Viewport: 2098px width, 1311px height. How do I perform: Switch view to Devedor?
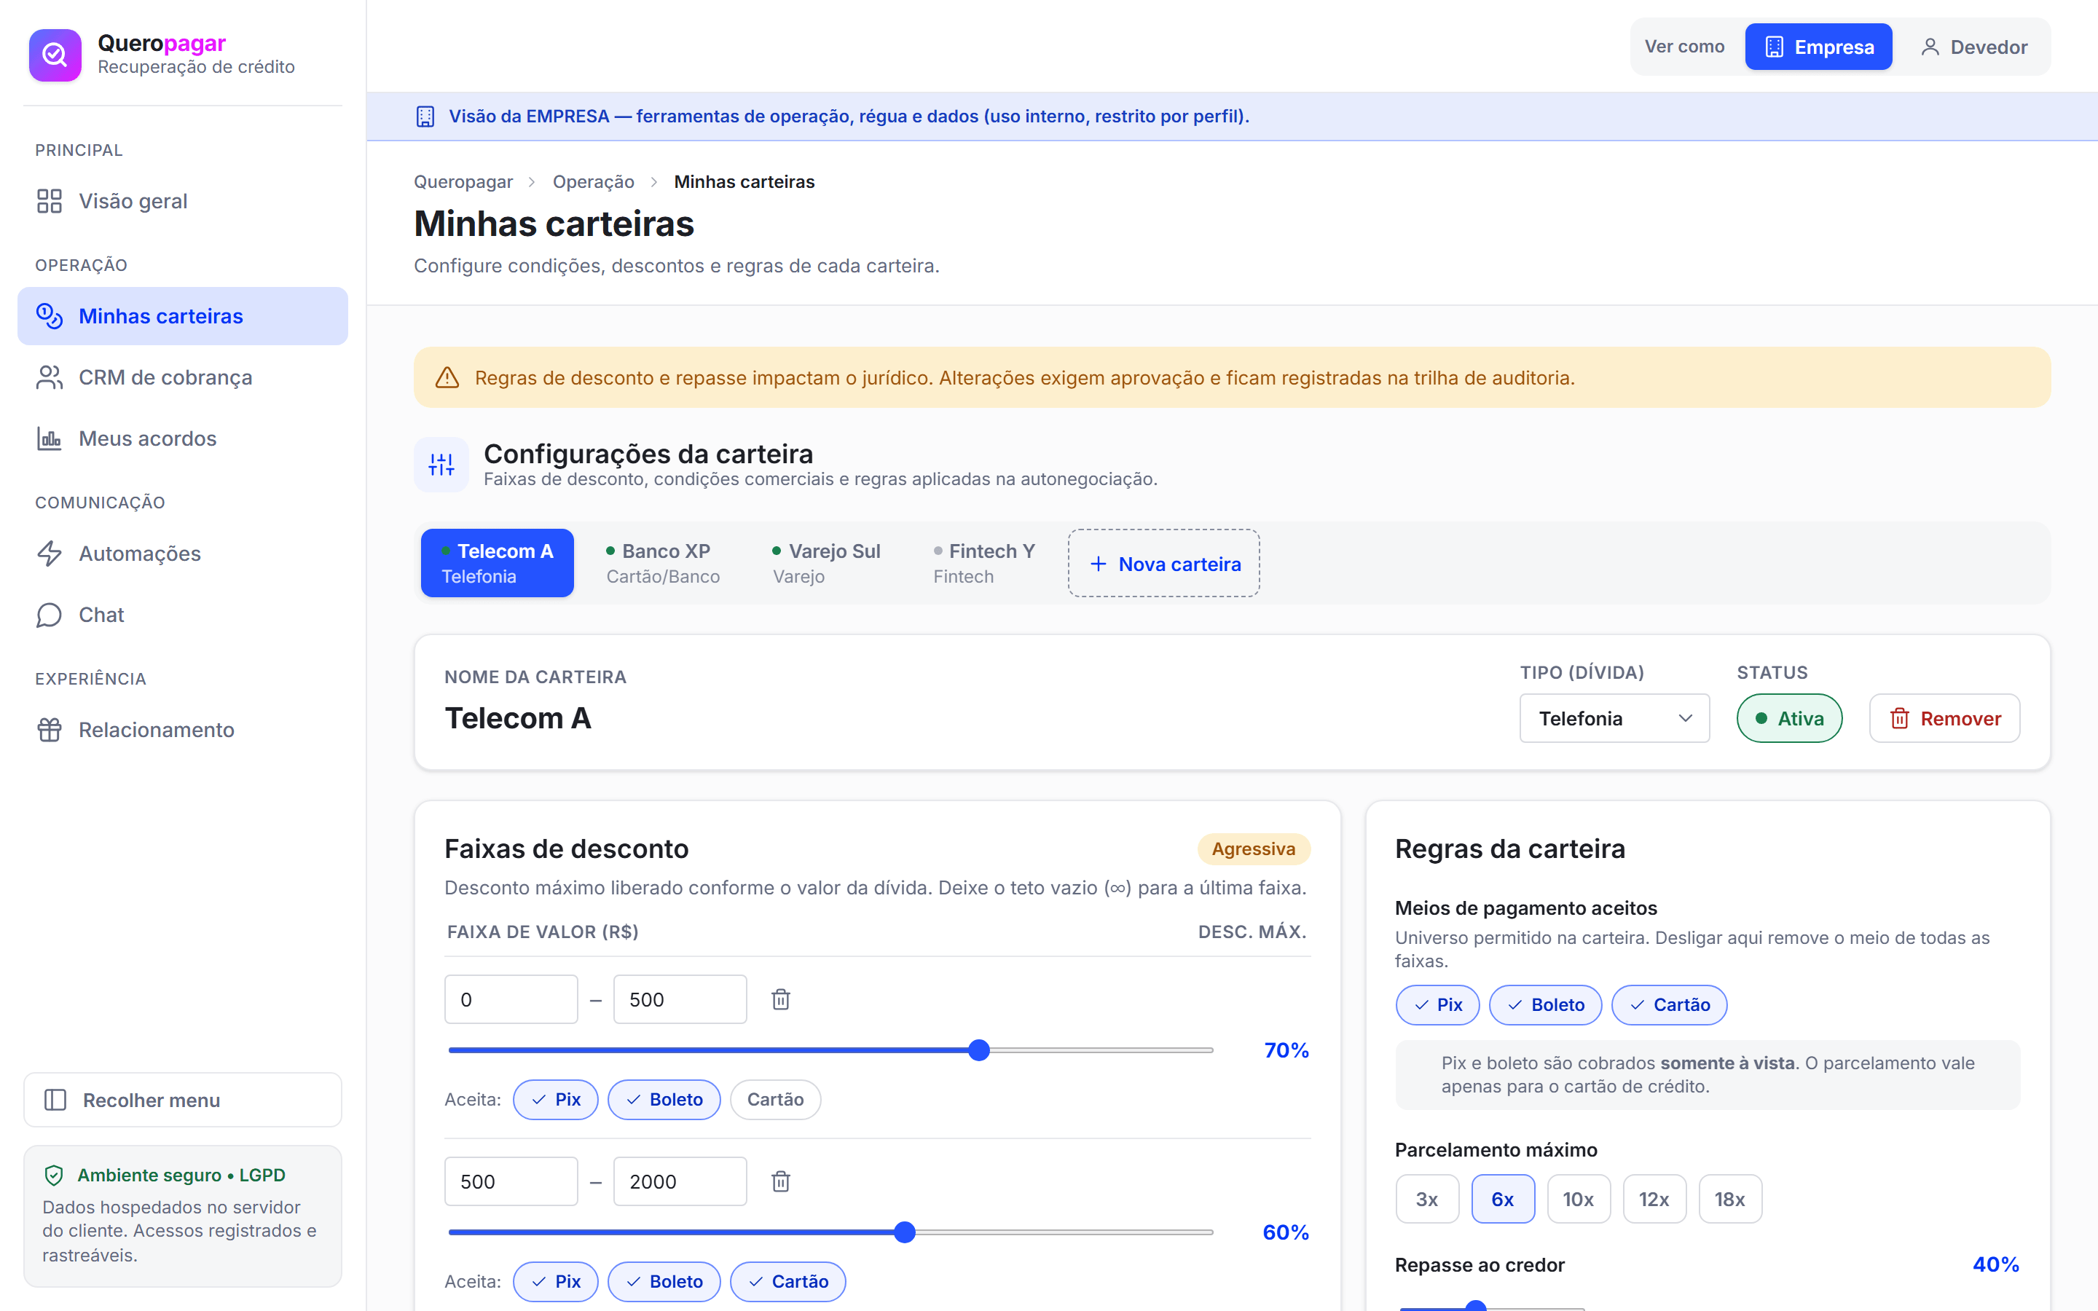(1974, 47)
